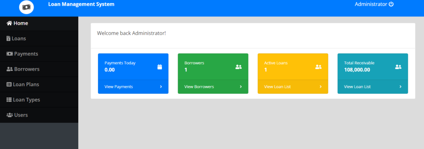Click View Loan List in yellow card
Viewport: 424px width, 149px height.
tap(277, 87)
